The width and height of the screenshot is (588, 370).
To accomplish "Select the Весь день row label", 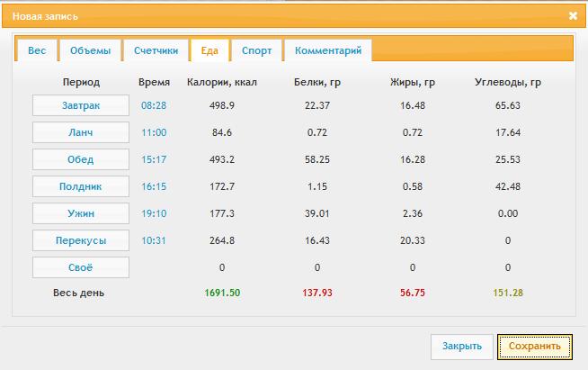I will point(79,293).
